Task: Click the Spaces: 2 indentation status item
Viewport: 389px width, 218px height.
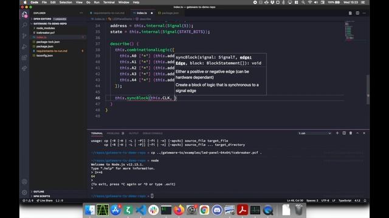Action: coord(312,200)
